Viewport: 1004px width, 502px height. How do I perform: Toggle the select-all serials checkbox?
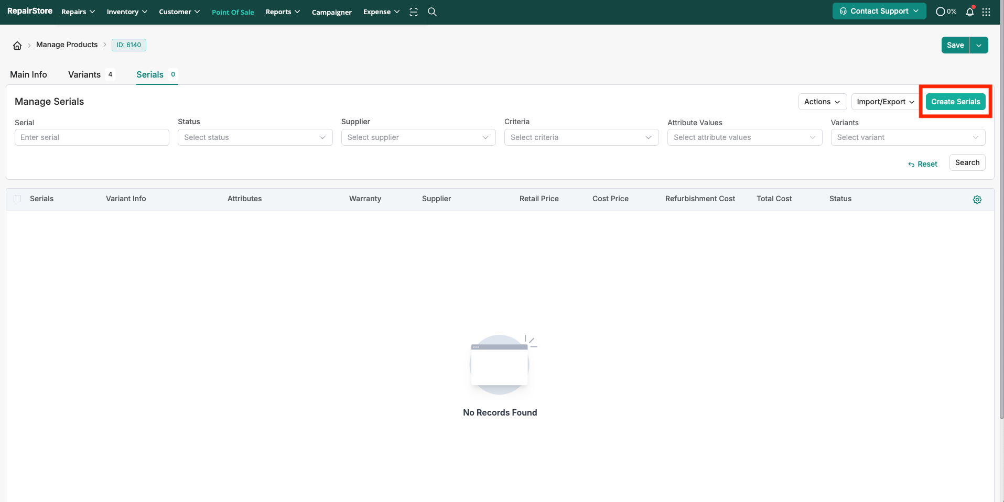[x=17, y=199]
